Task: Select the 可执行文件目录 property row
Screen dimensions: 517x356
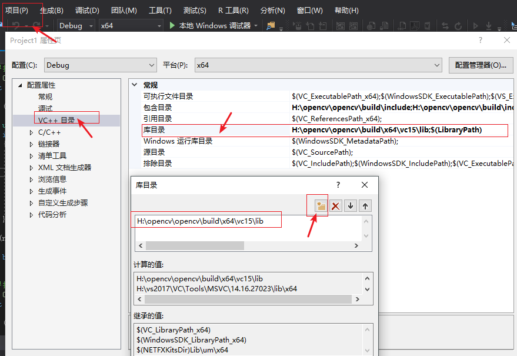Action: tap(328, 96)
